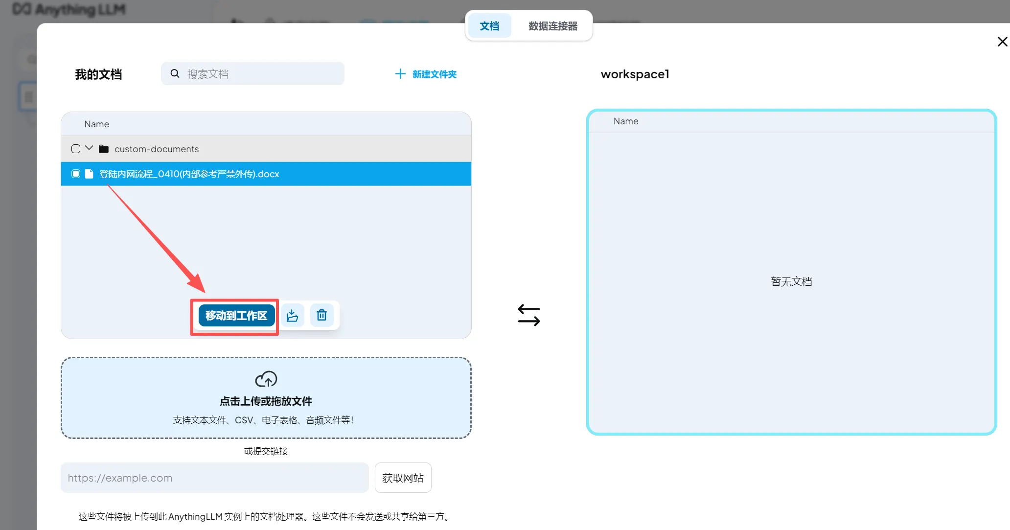Viewport: 1010px width, 530px height.
Task: Click the plus icon for new folder
Action: coord(400,74)
